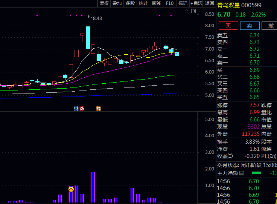Add stock with +自选 button
This screenshot has width=277, height=204.
click(x=196, y=3)
